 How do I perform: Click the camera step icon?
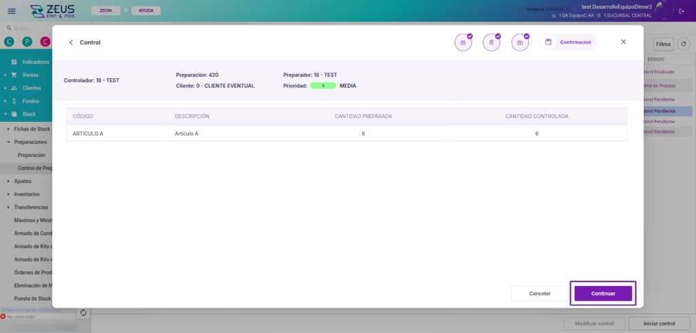click(520, 42)
